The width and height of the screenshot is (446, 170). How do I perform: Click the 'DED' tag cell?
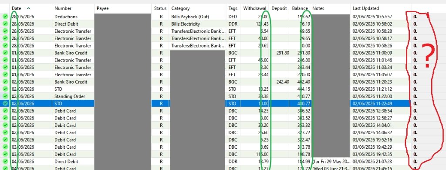(233, 17)
